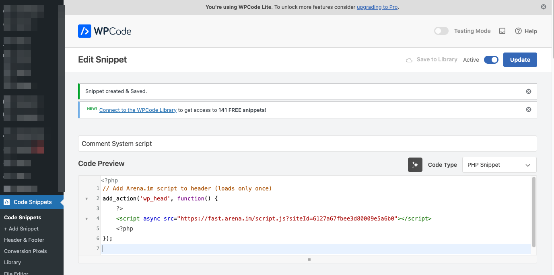The height and width of the screenshot is (275, 554).
Task: Collapse code fold arrow at line 4
Action: click(x=86, y=219)
